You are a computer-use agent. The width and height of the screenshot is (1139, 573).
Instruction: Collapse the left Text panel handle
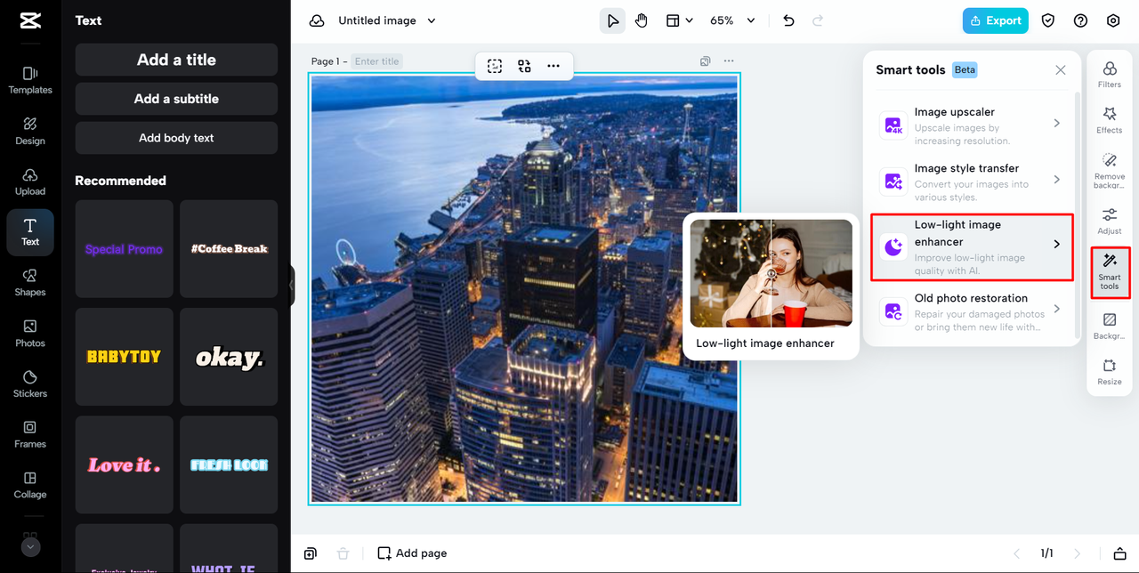click(x=292, y=286)
